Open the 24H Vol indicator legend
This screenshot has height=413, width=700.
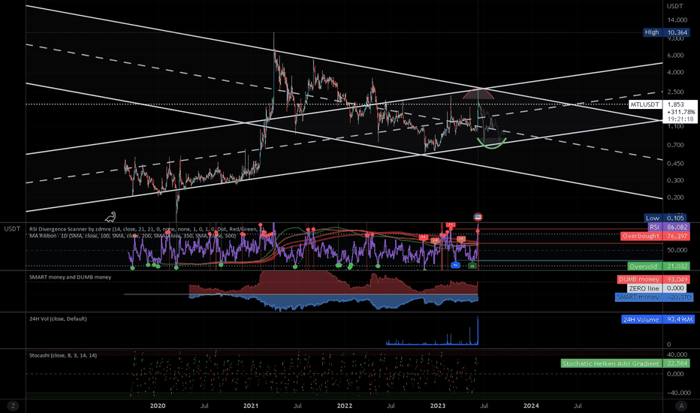coord(58,319)
